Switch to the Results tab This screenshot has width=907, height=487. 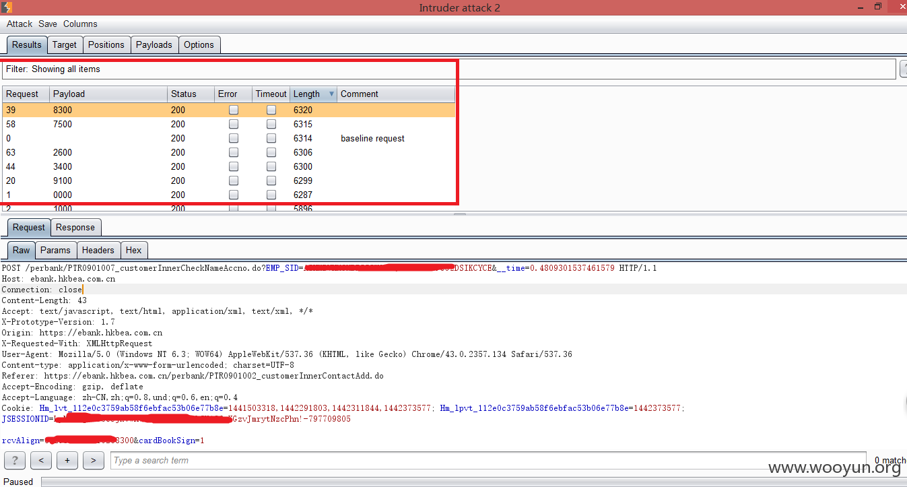(x=27, y=44)
